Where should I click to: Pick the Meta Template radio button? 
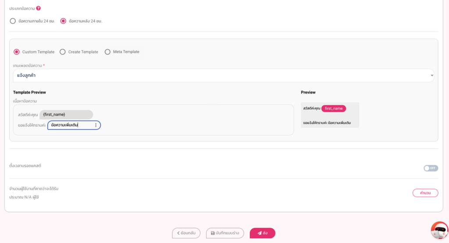click(x=107, y=52)
